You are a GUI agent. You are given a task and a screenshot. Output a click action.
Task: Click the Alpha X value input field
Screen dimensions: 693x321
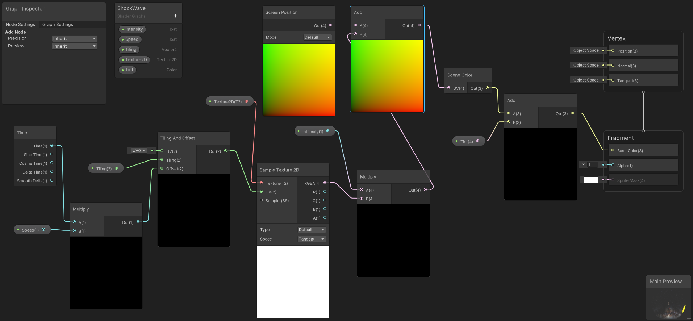592,165
